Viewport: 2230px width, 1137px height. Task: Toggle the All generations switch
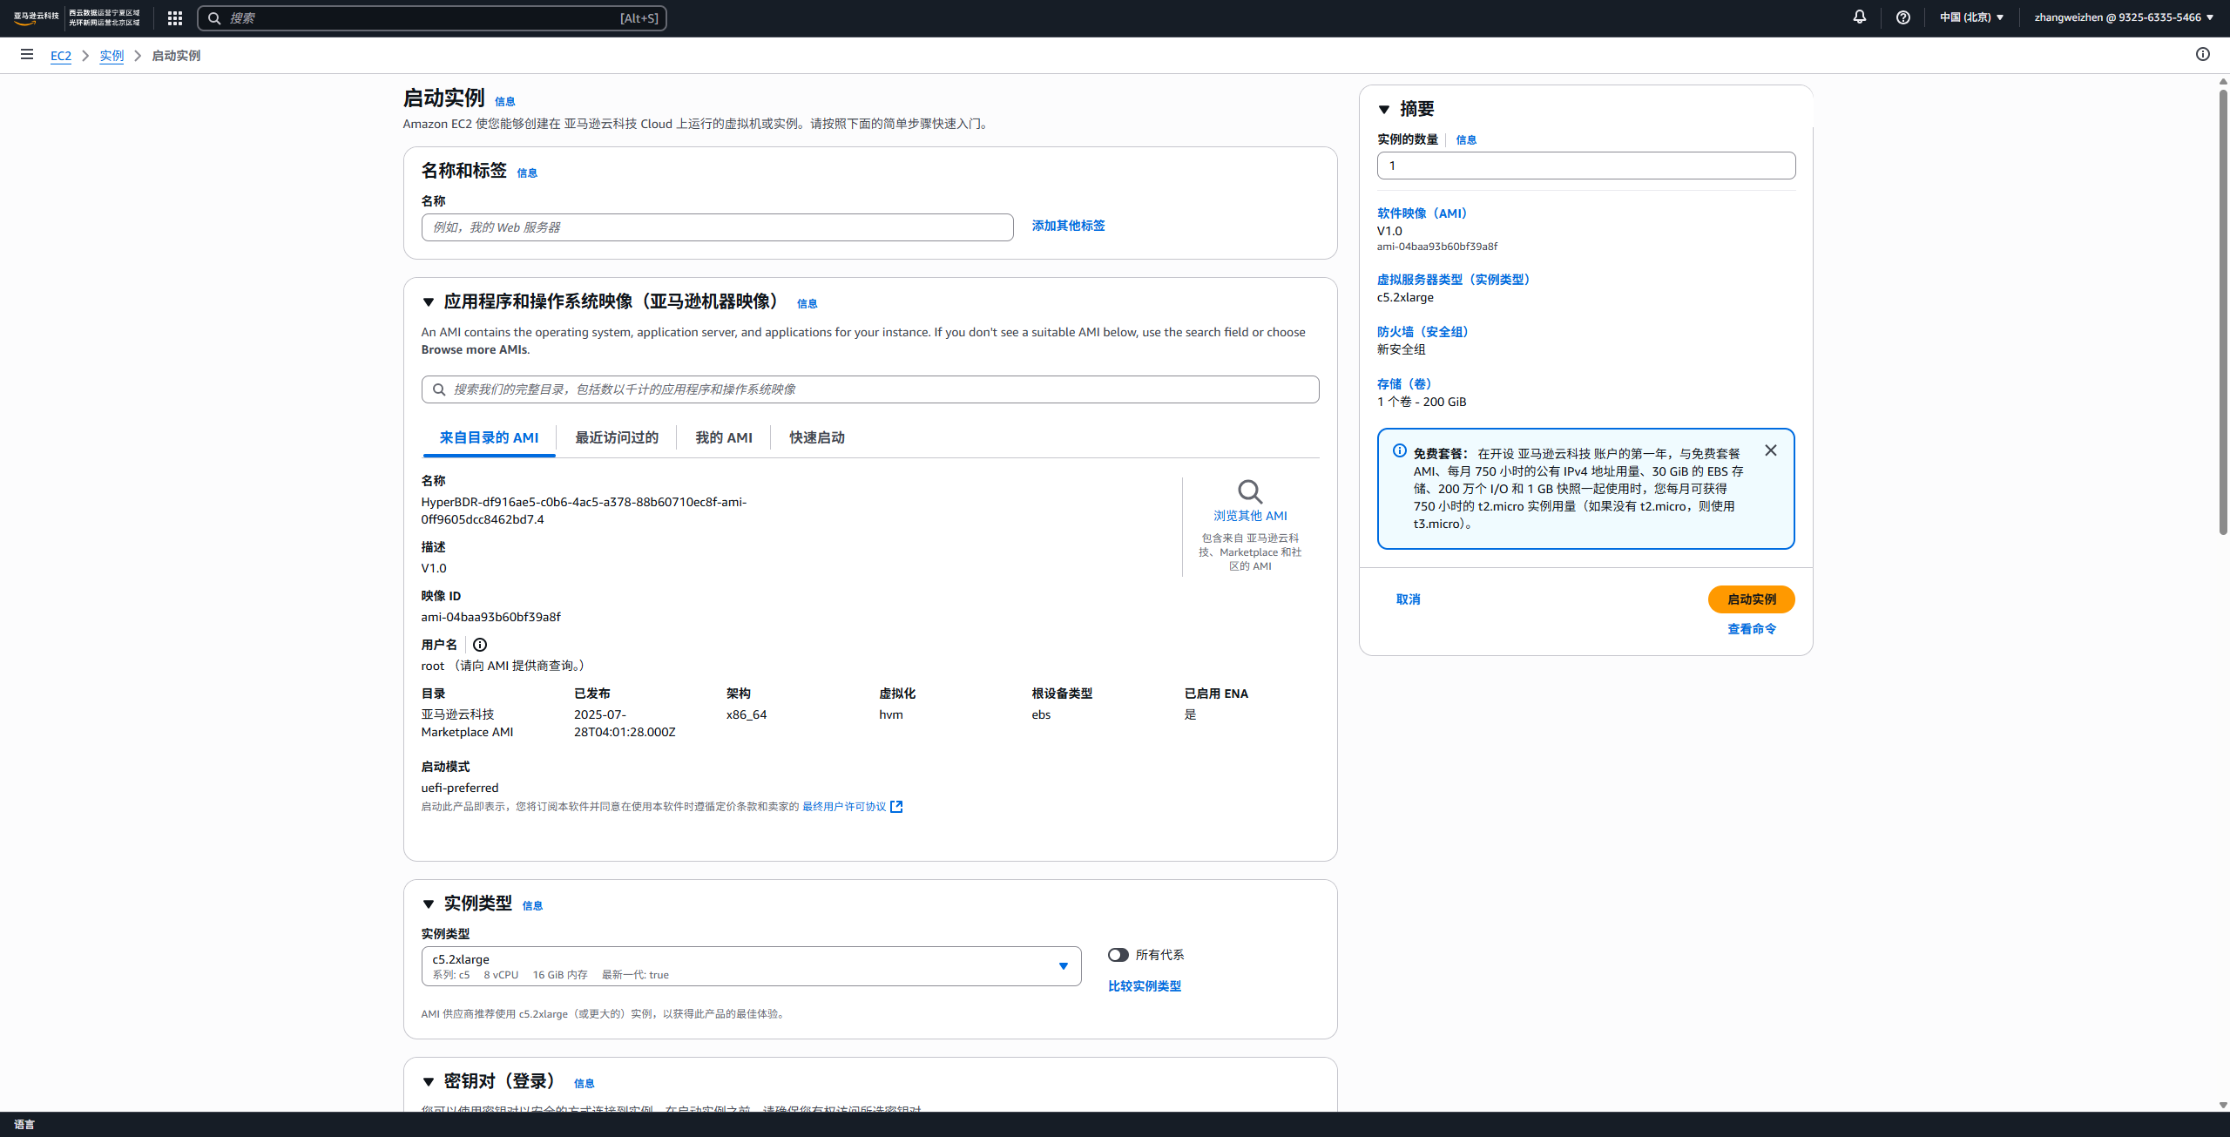coord(1118,955)
